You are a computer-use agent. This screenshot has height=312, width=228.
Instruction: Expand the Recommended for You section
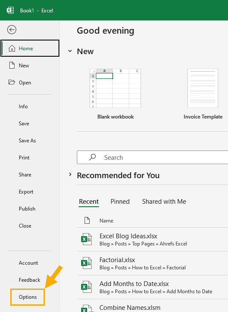tap(70, 175)
